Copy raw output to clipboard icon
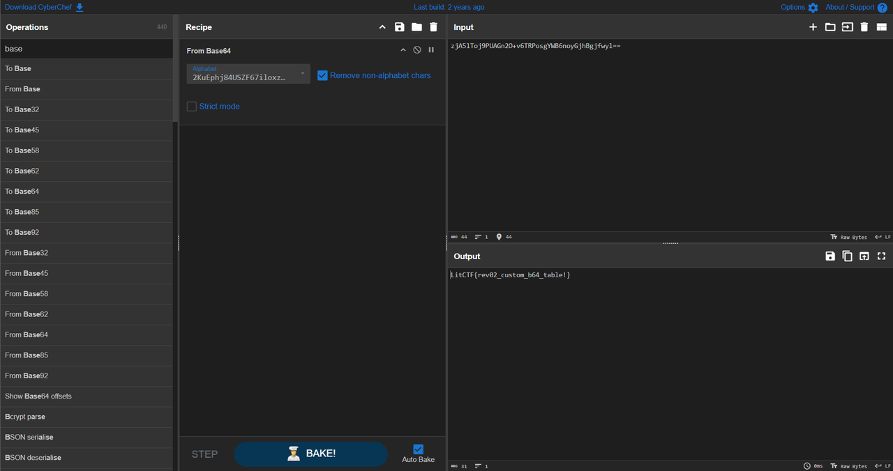 pyautogui.click(x=847, y=256)
